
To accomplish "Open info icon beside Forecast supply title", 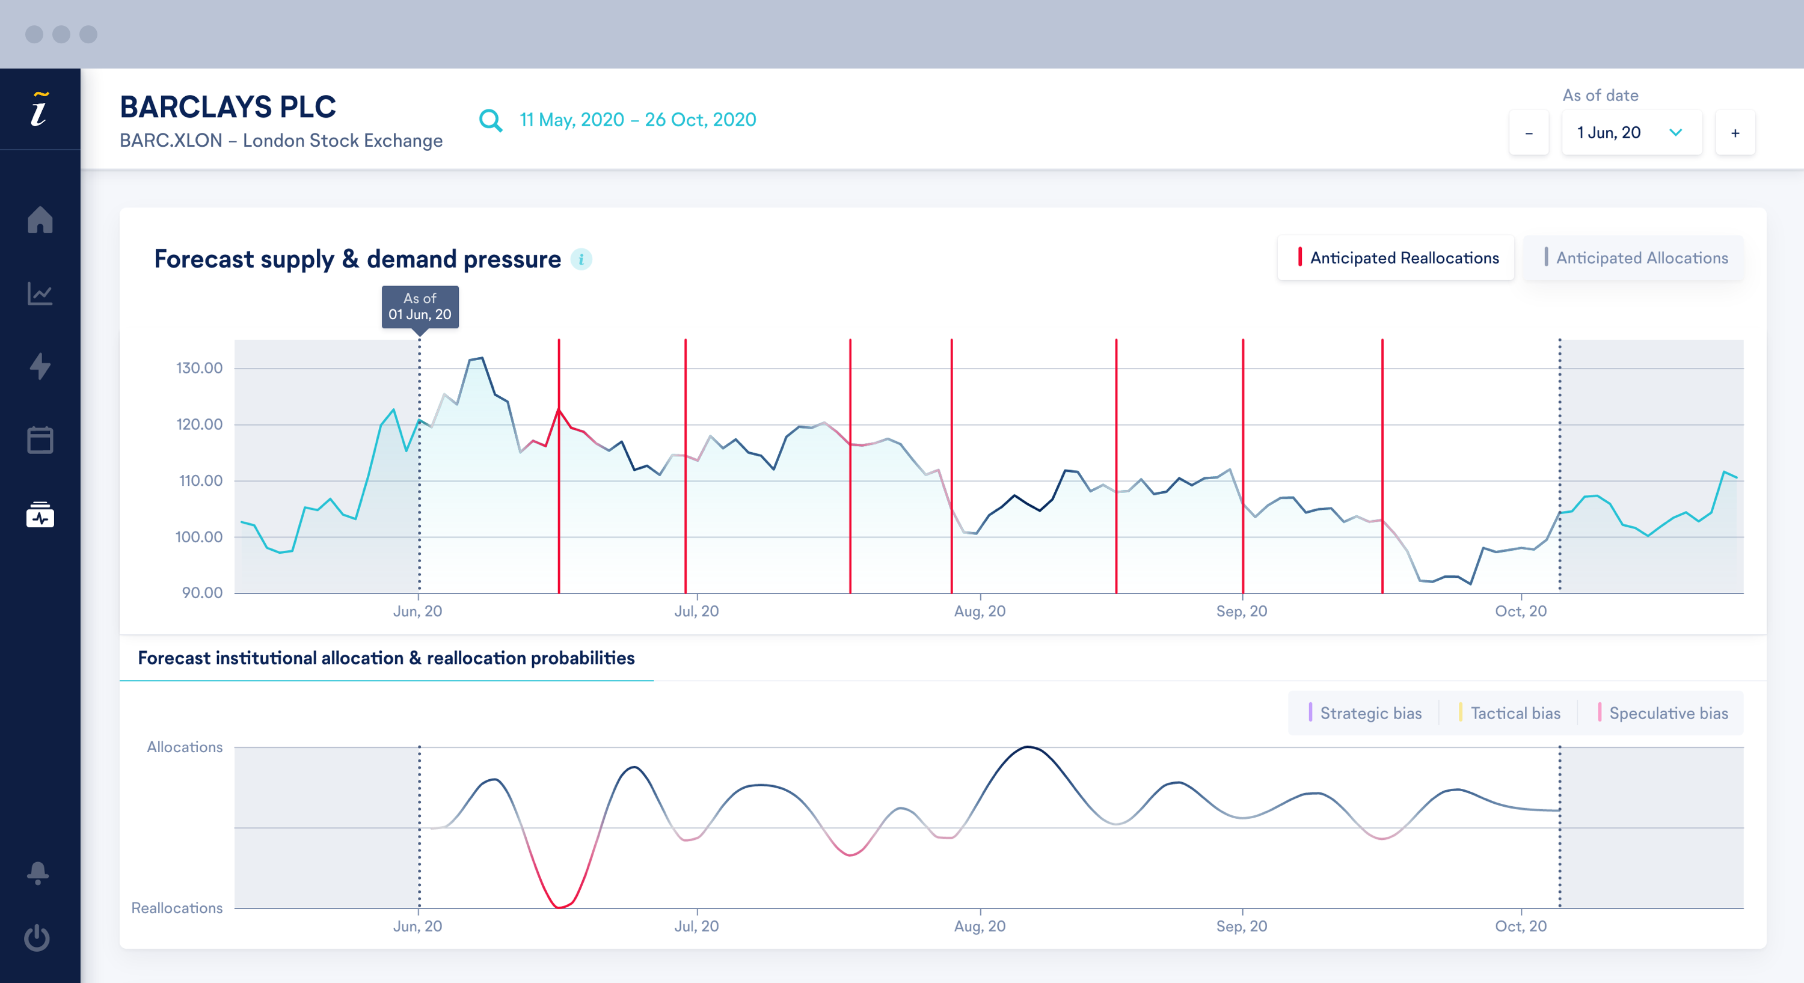I will pyautogui.click(x=581, y=260).
